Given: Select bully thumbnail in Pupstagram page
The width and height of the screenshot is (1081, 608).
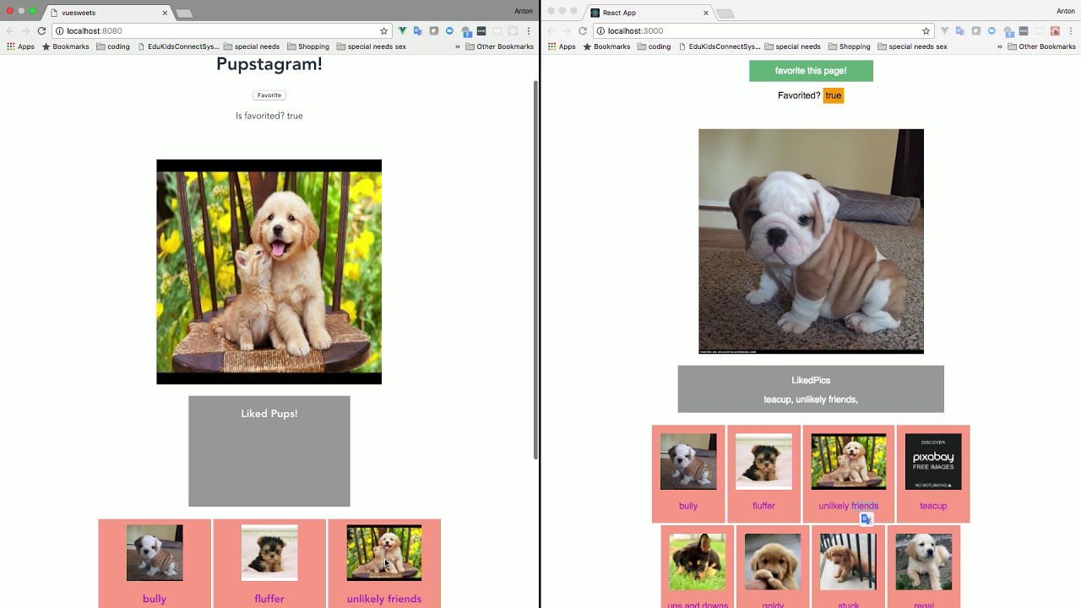Looking at the screenshot, I should click(x=155, y=553).
